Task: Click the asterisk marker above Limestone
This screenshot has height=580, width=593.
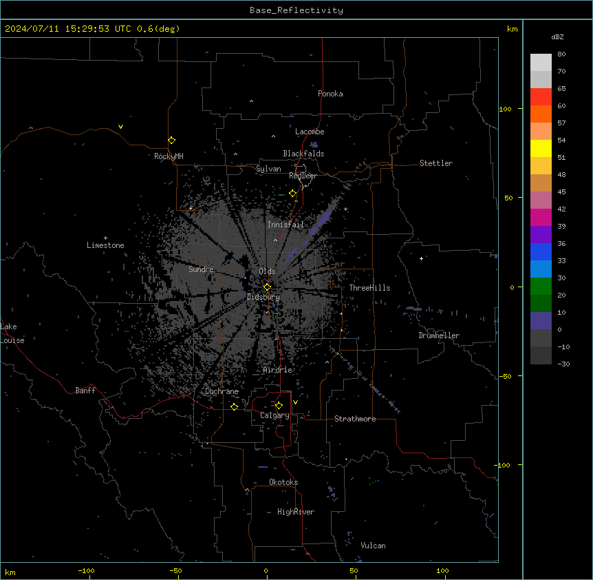Action: pyautogui.click(x=105, y=238)
